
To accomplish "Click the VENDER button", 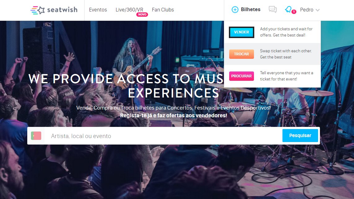I will click(x=241, y=32).
